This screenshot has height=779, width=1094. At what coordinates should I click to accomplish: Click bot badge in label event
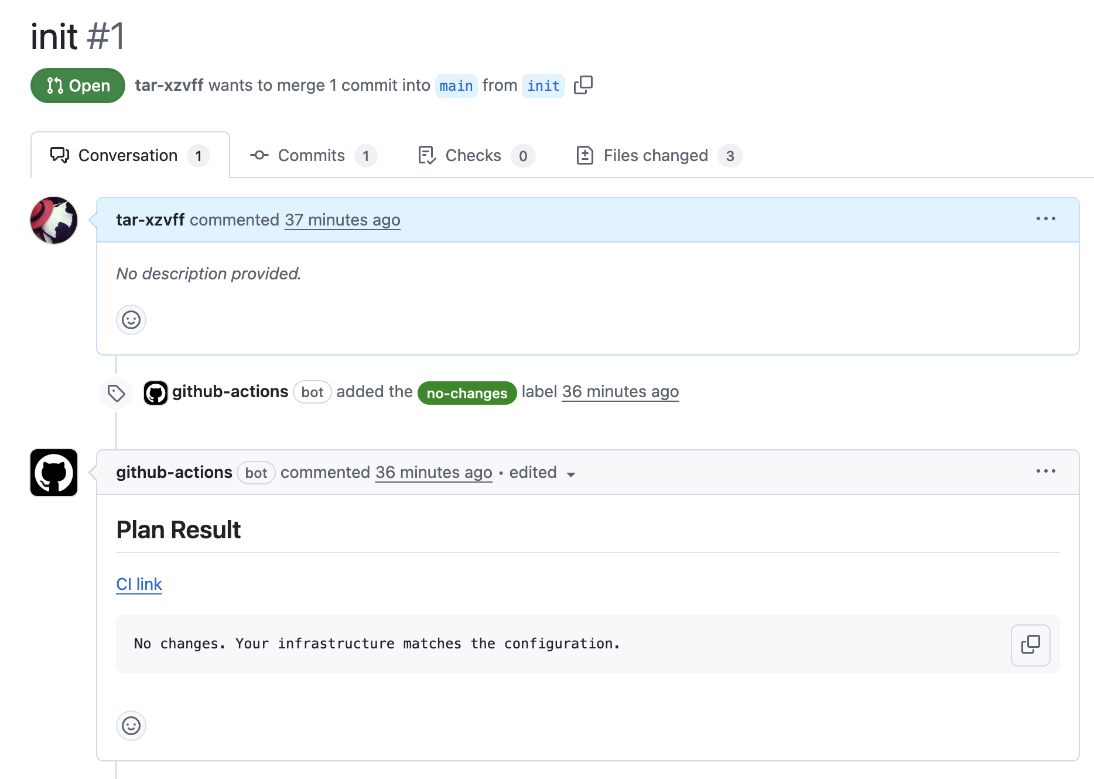[x=312, y=392]
